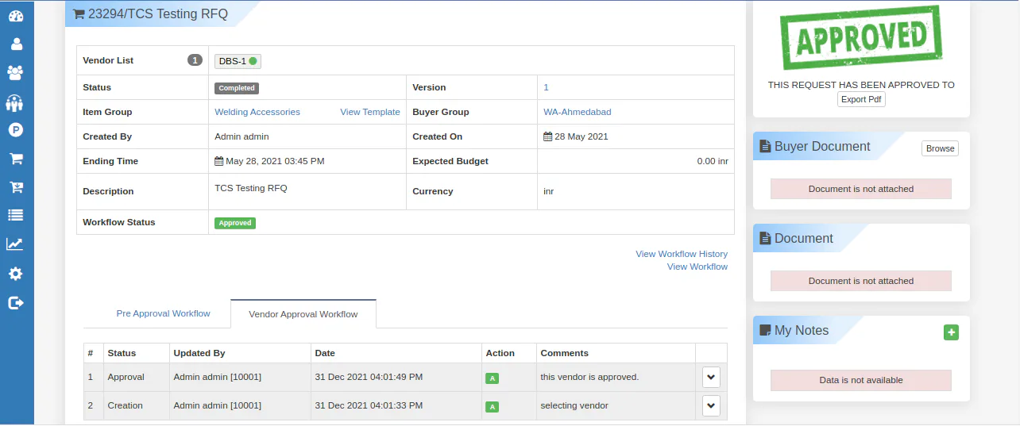The width and height of the screenshot is (1020, 426).
Task: Click the green A action badge in Creation row
Action: pyautogui.click(x=493, y=407)
